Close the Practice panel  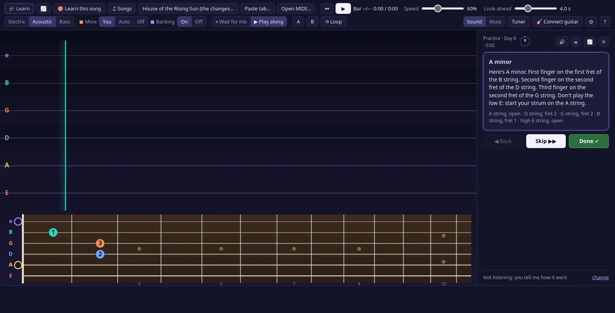(x=603, y=42)
